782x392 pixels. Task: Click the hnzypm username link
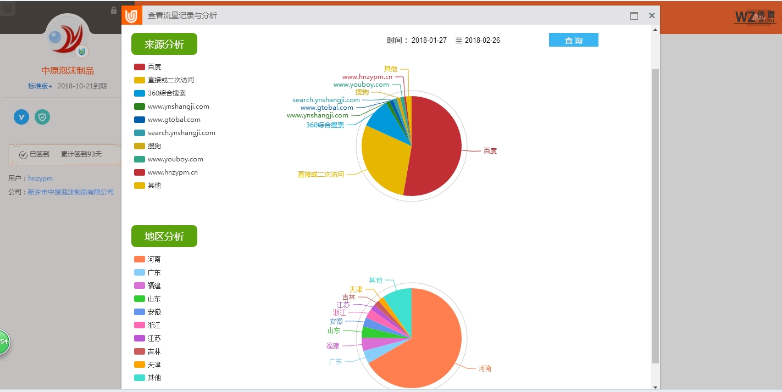40,178
